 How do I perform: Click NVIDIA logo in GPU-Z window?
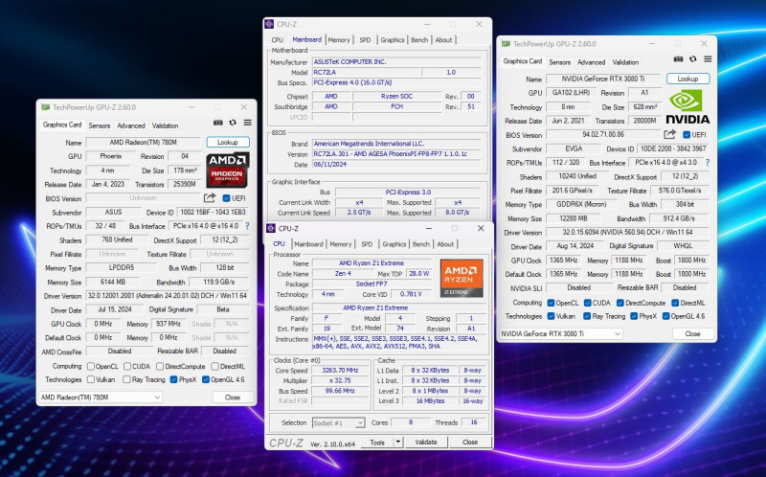tap(687, 106)
